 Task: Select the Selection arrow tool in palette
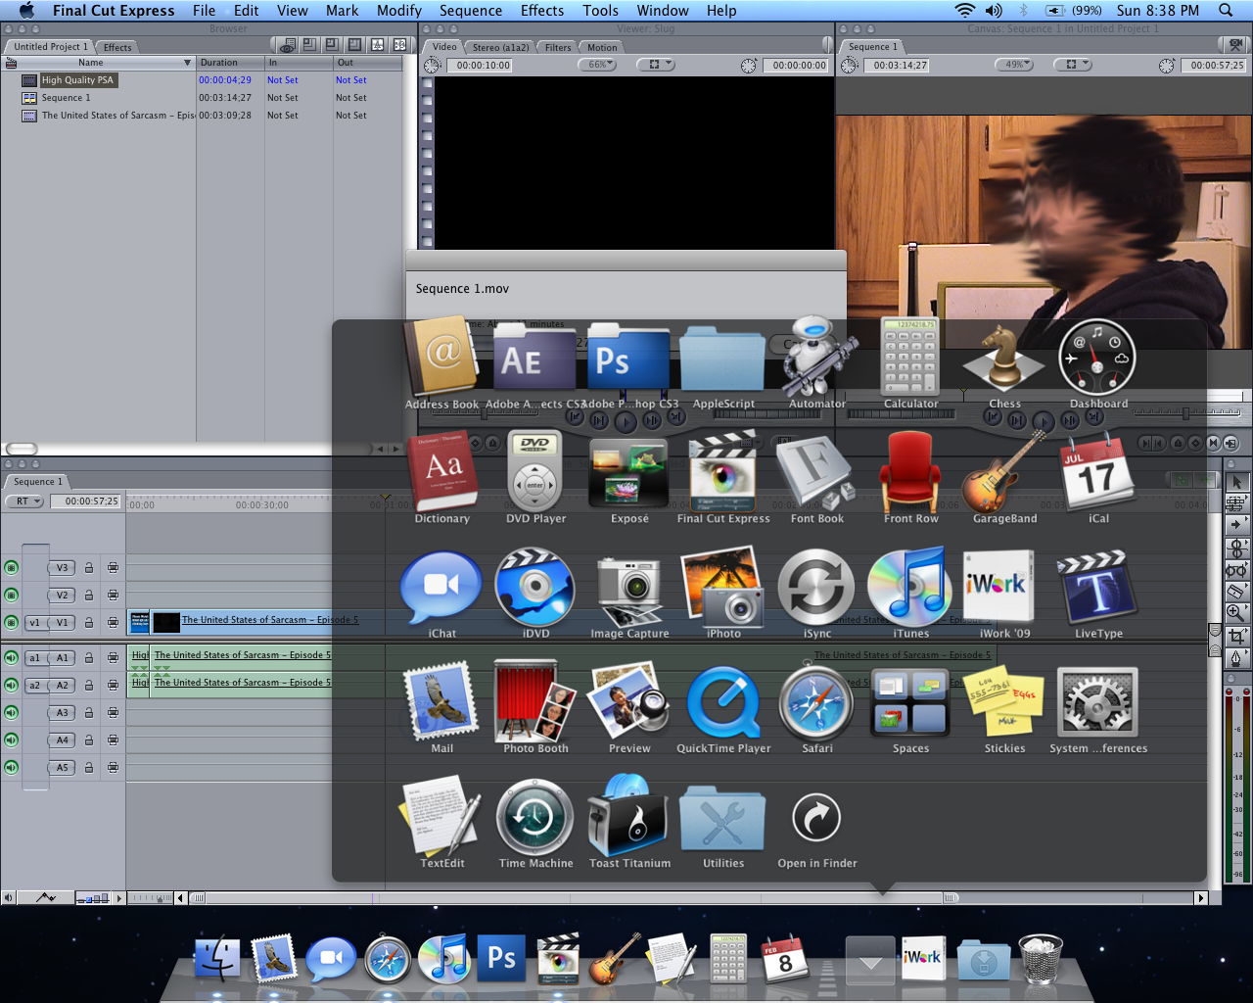click(x=1236, y=482)
